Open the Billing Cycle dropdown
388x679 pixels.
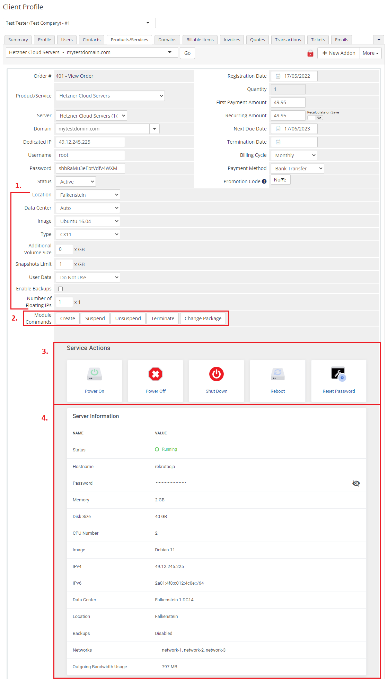tap(294, 155)
